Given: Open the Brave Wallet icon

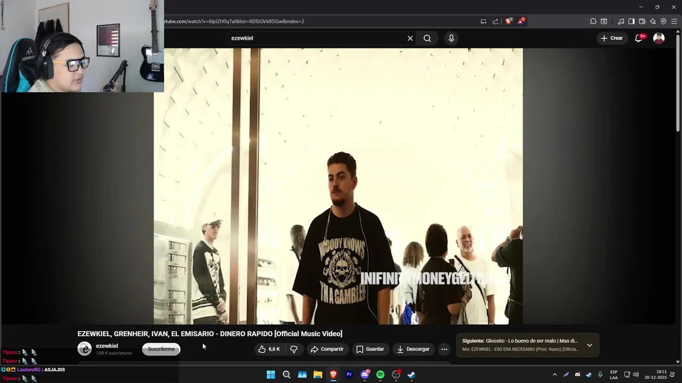Looking at the screenshot, I should (642, 21).
